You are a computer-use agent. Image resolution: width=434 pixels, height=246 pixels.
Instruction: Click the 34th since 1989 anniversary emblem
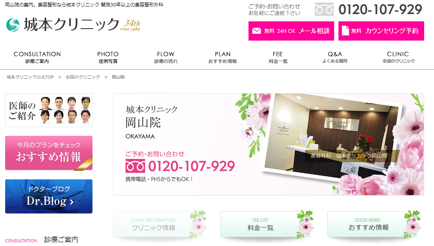[130, 25]
